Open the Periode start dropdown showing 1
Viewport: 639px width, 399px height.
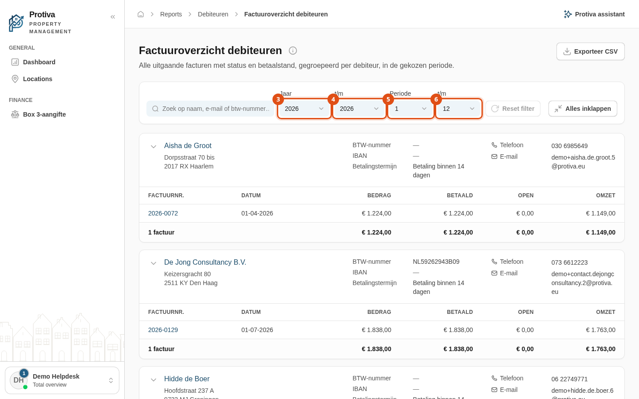(411, 109)
